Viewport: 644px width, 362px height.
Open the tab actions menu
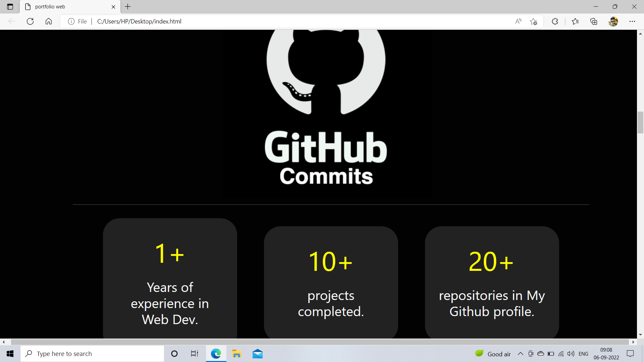click(10, 6)
